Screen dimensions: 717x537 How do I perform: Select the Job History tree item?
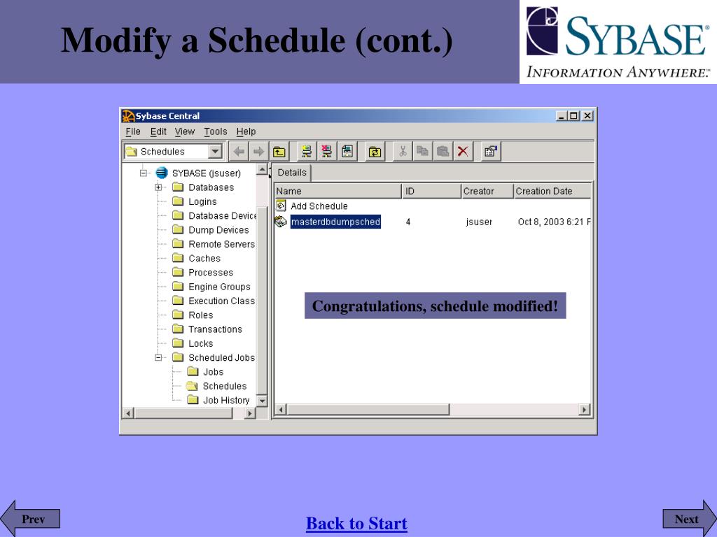[x=226, y=400]
